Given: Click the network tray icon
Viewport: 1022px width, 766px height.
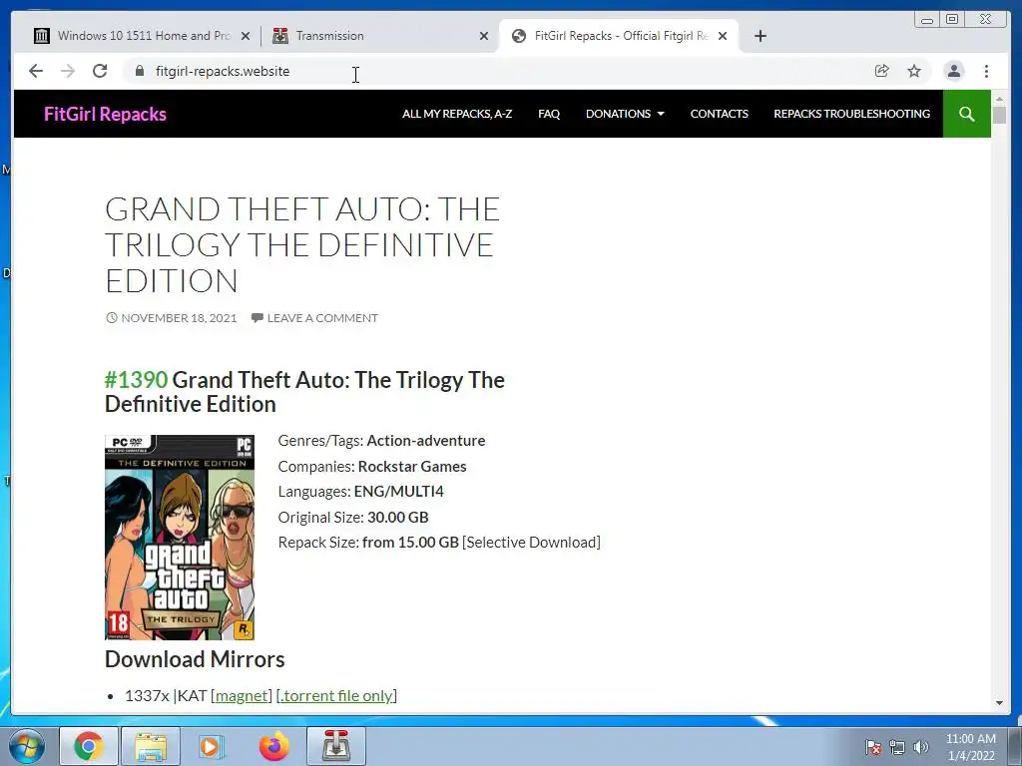Looking at the screenshot, I should coord(897,747).
